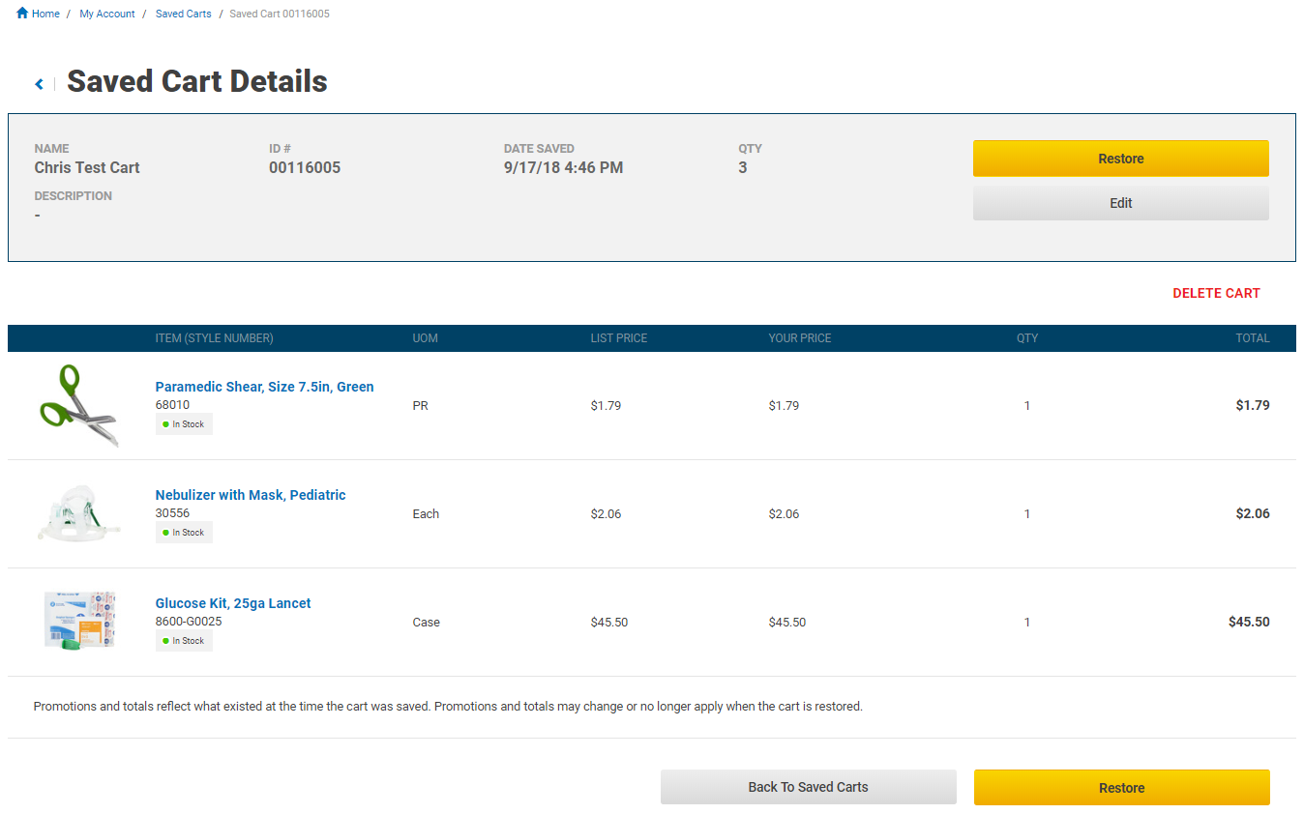Click the Saved Cart Details heading
Viewport: 1304px width, 814px height.
point(197,81)
